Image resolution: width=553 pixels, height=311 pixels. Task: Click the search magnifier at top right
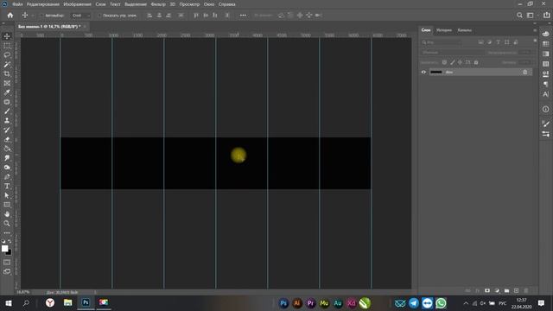coord(519,16)
